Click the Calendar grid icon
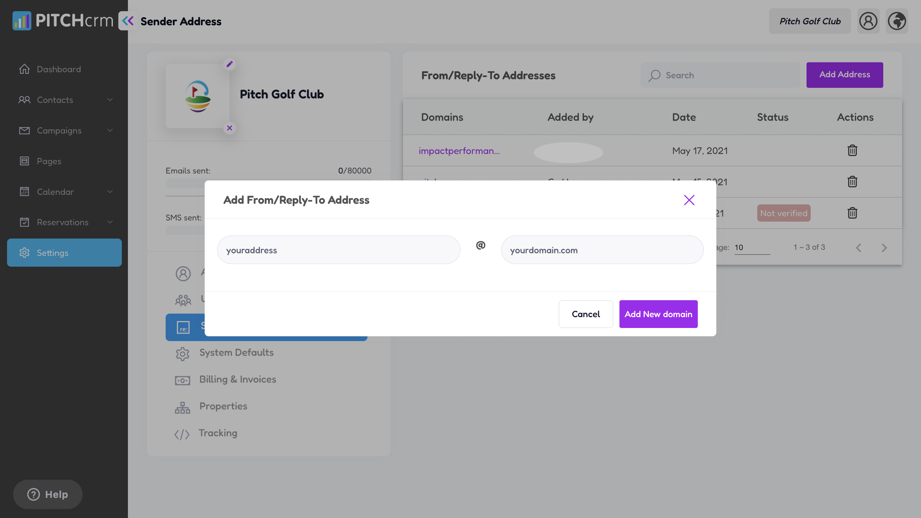921x518 pixels. click(x=24, y=192)
